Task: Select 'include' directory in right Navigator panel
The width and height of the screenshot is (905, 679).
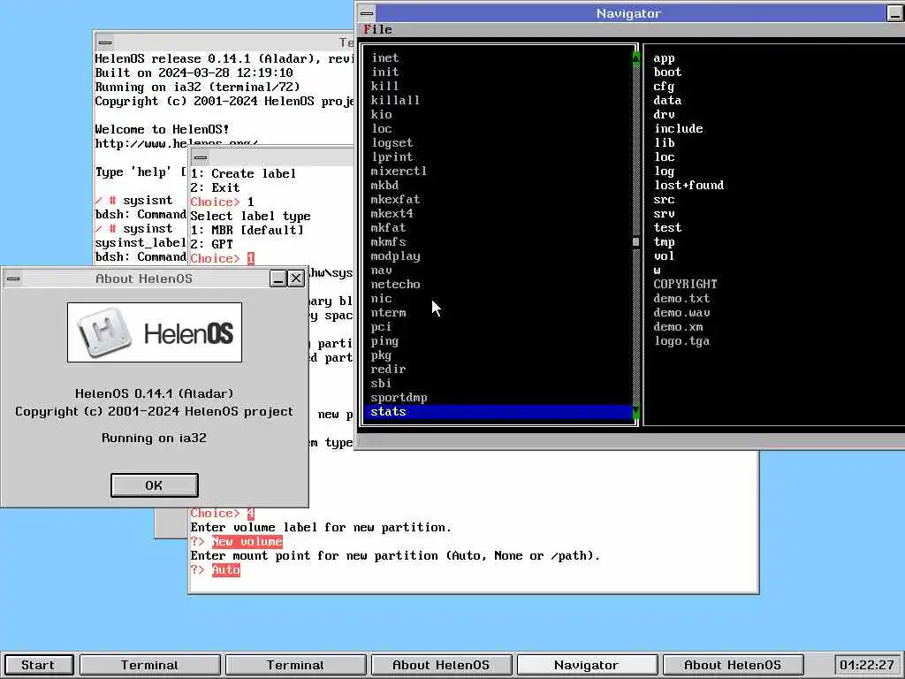Action: click(x=679, y=128)
